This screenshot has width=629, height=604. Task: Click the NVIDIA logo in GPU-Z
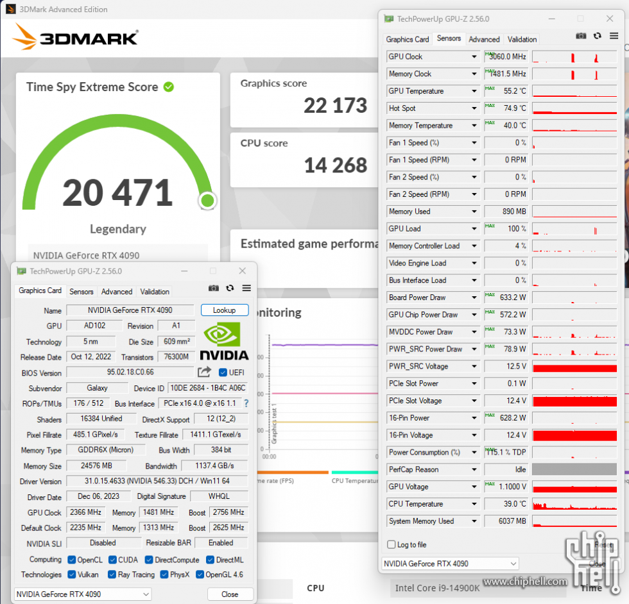click(224, 342)
